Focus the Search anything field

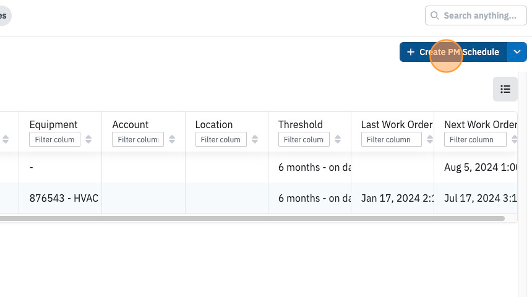click(476, 15)
